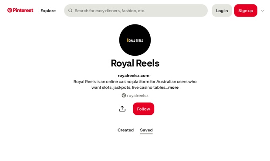The width and height of the screenshot is (270, 161).
Task: Click the small Pinterest icon beside username
Action: click(124, 95)
